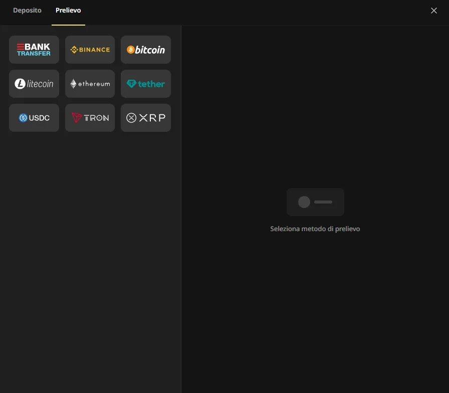Click 'Seleziona metodo di prelievo' text

pyautogui.click(x=315, y=229)
